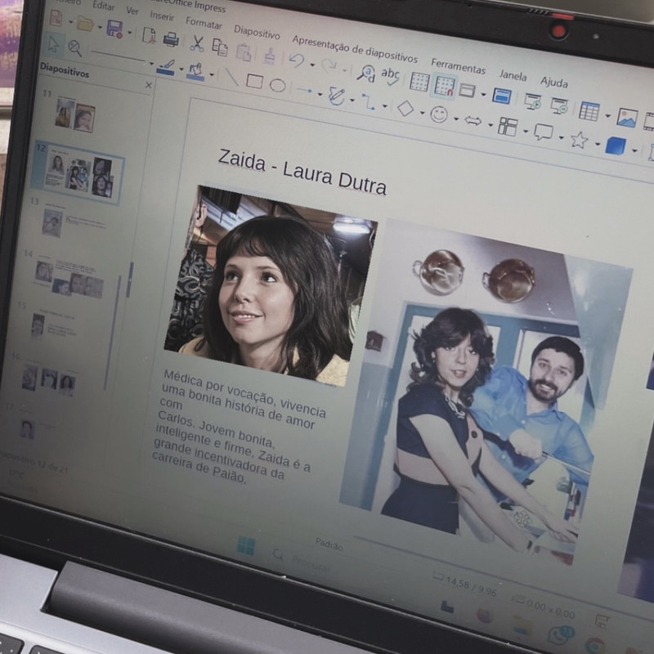Click the Windows Start button
Viewport: 654px width, 654px height.
[246, 545]
